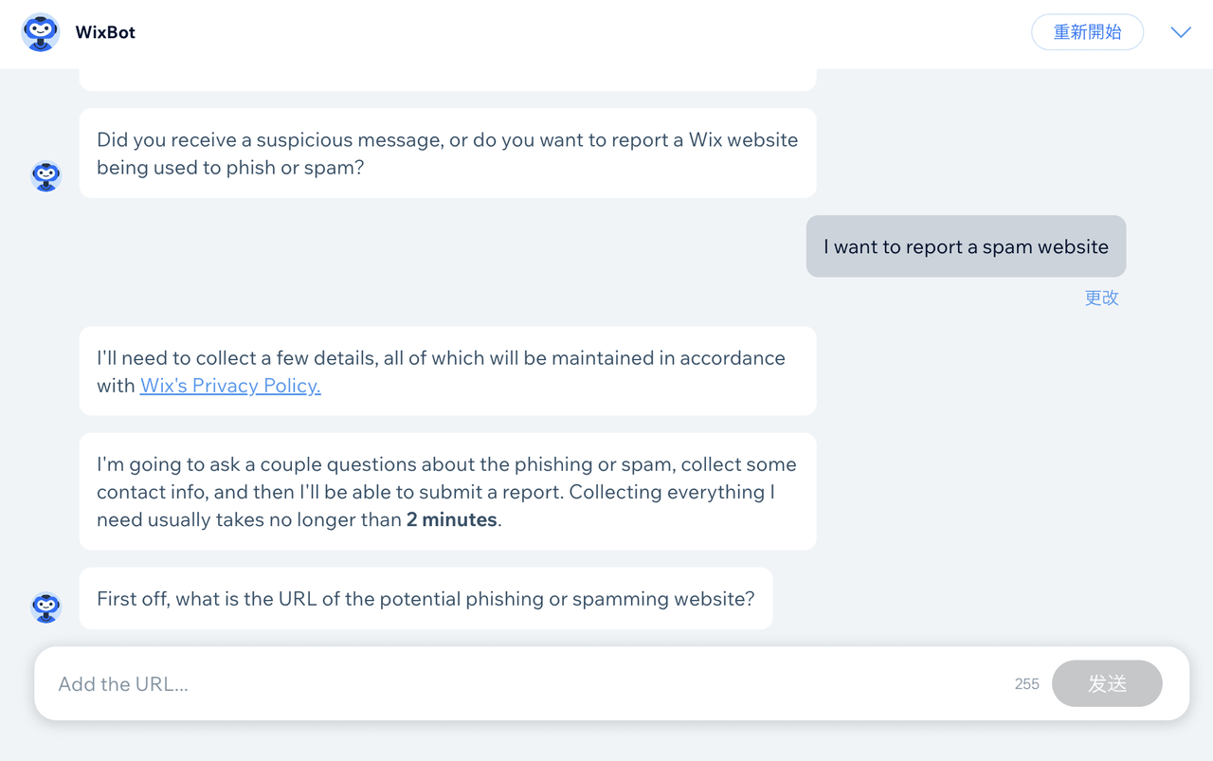The width and height of the screenshot is (1213, 761).
Task: Click the 'I'll need to collect a few details' message
Action: coord(447,371)
